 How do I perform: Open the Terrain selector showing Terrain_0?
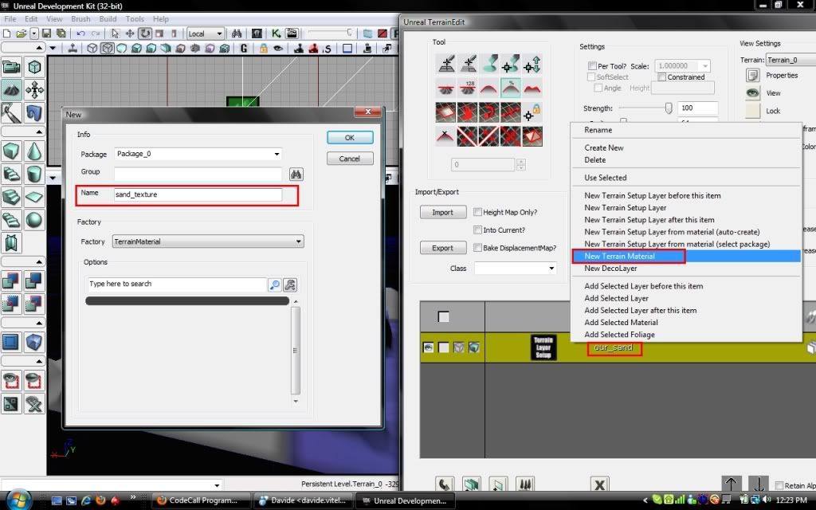pos(791,60)
